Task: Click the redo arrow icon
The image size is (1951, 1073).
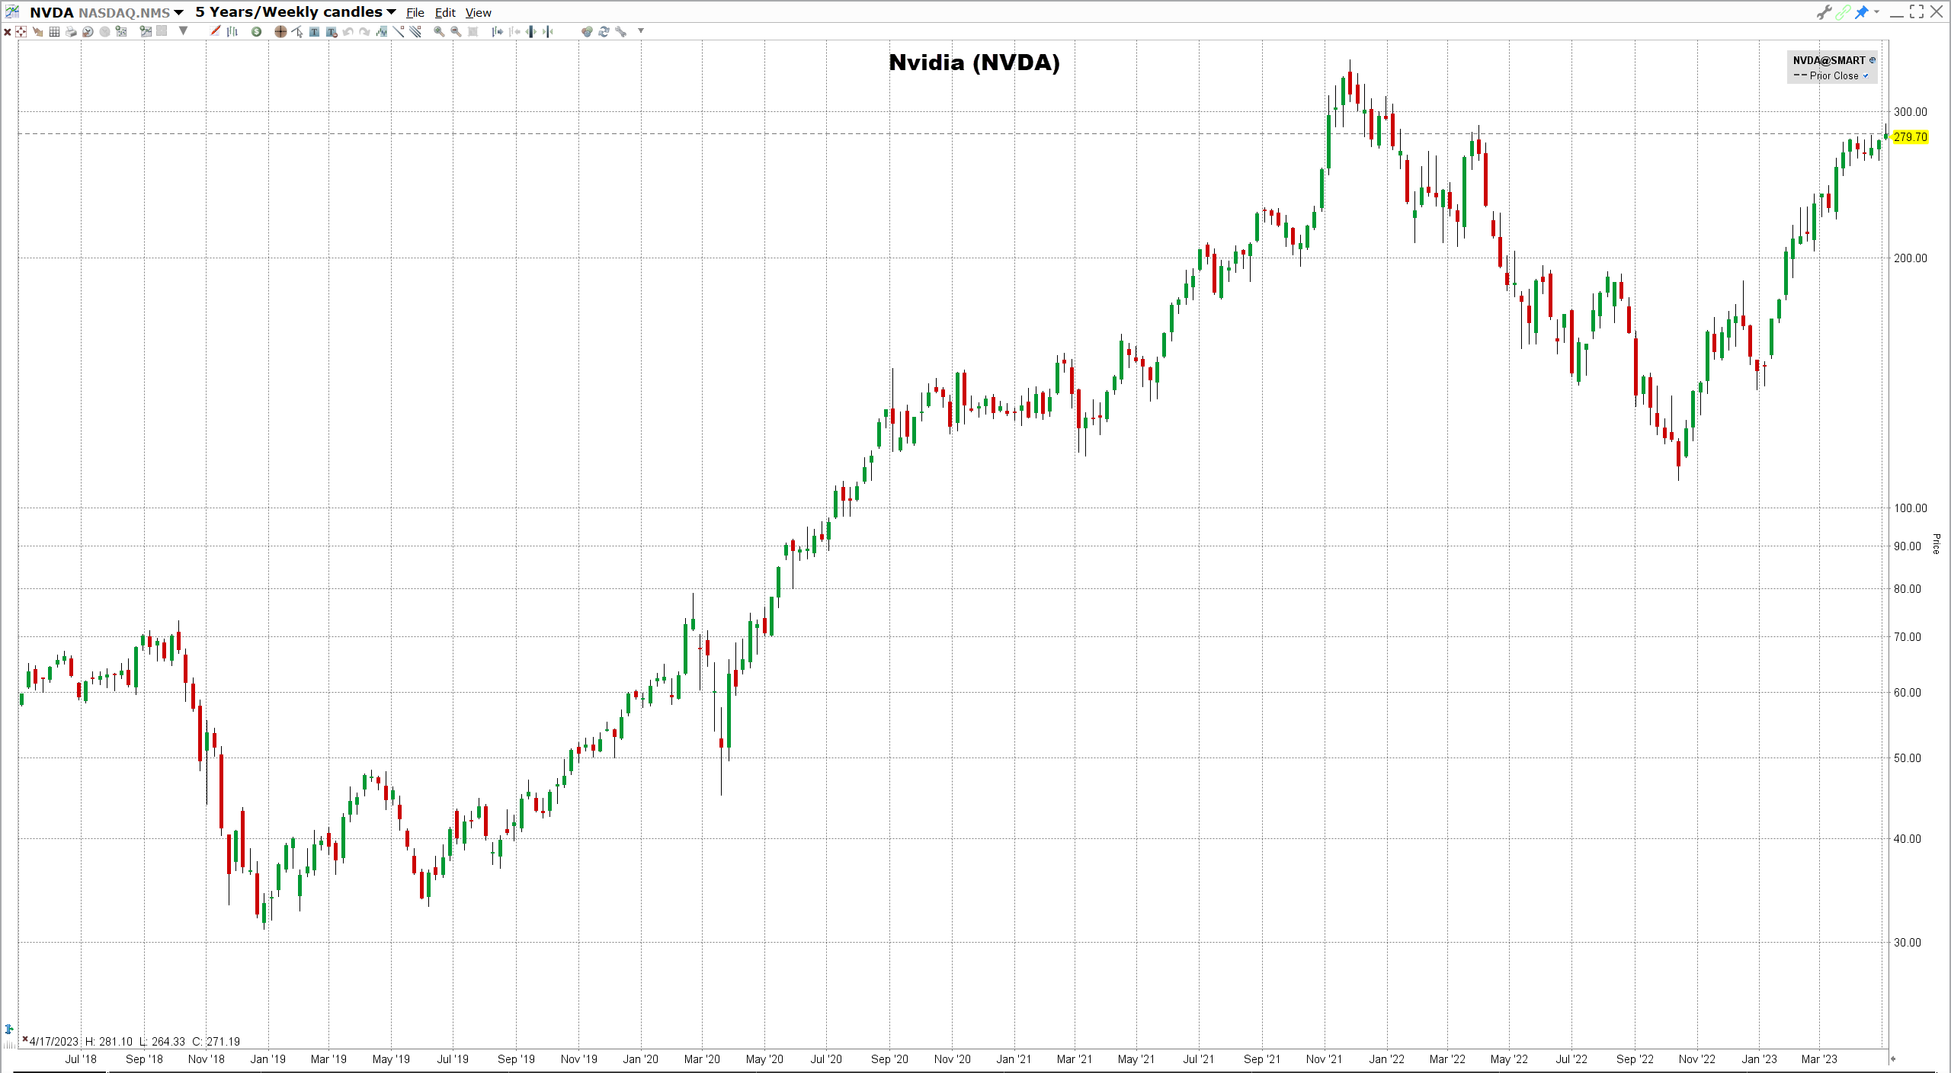Action: 364,31
